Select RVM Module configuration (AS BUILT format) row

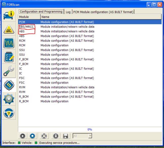point(90,92)
